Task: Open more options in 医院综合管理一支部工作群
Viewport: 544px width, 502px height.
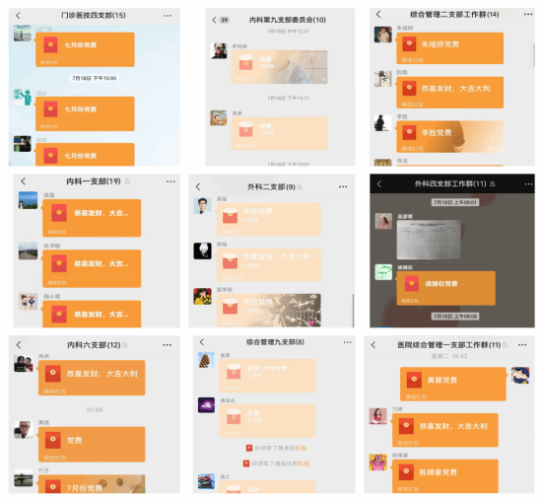Action: [522, 345]
